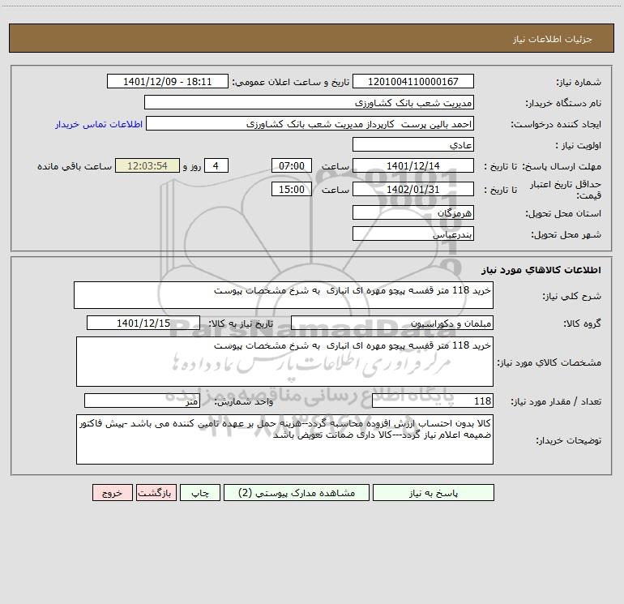Click 'جزئیات اطلاعات نیاز' header title
Image resolution: width=624 pixels, height=604 pixels.
[553, 39]
